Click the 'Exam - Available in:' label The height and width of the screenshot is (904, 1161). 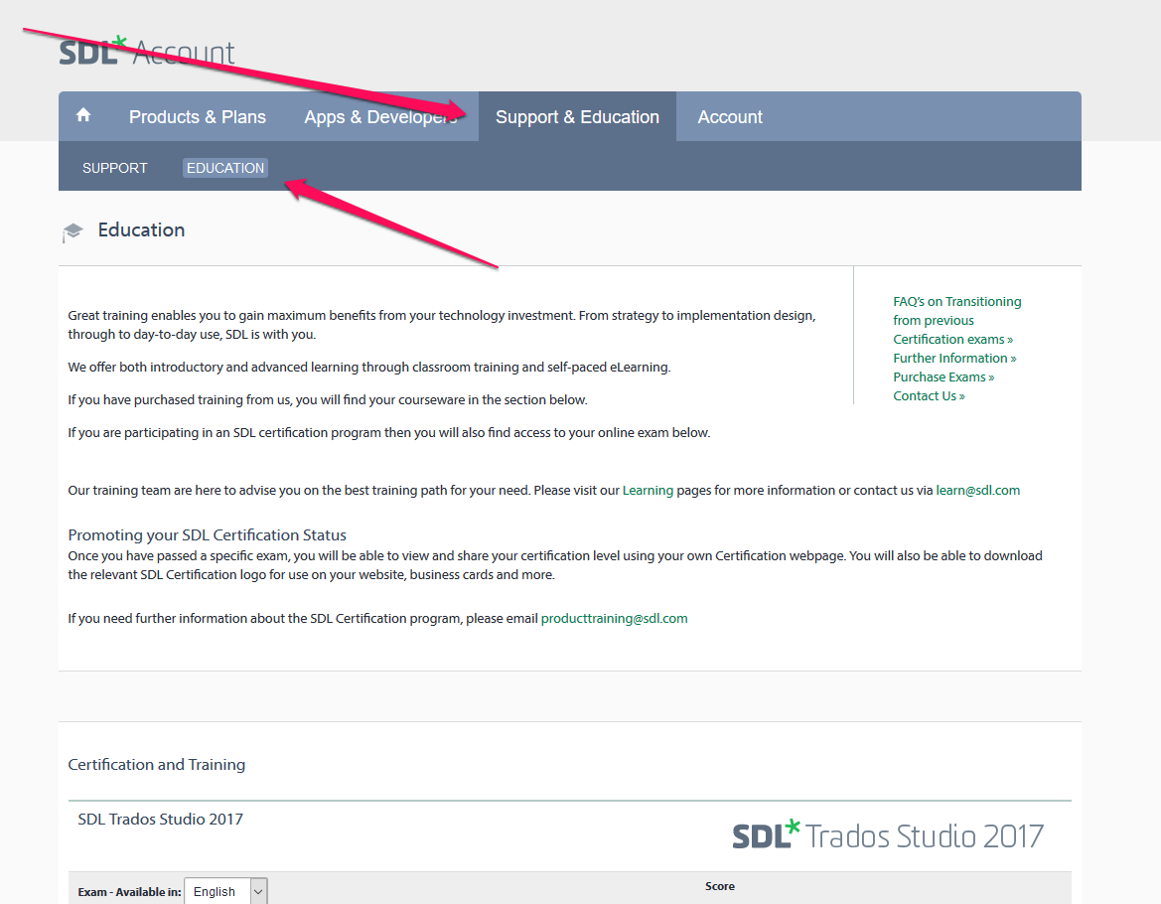point(129,892)
